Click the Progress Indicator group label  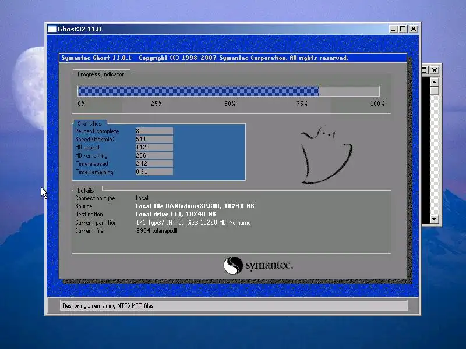coord(101,74)
